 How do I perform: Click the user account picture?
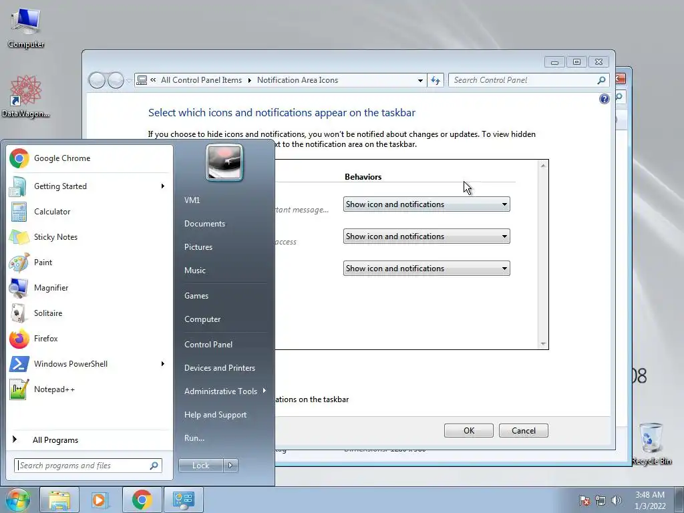pyautogui.click(x=224, y=162)
